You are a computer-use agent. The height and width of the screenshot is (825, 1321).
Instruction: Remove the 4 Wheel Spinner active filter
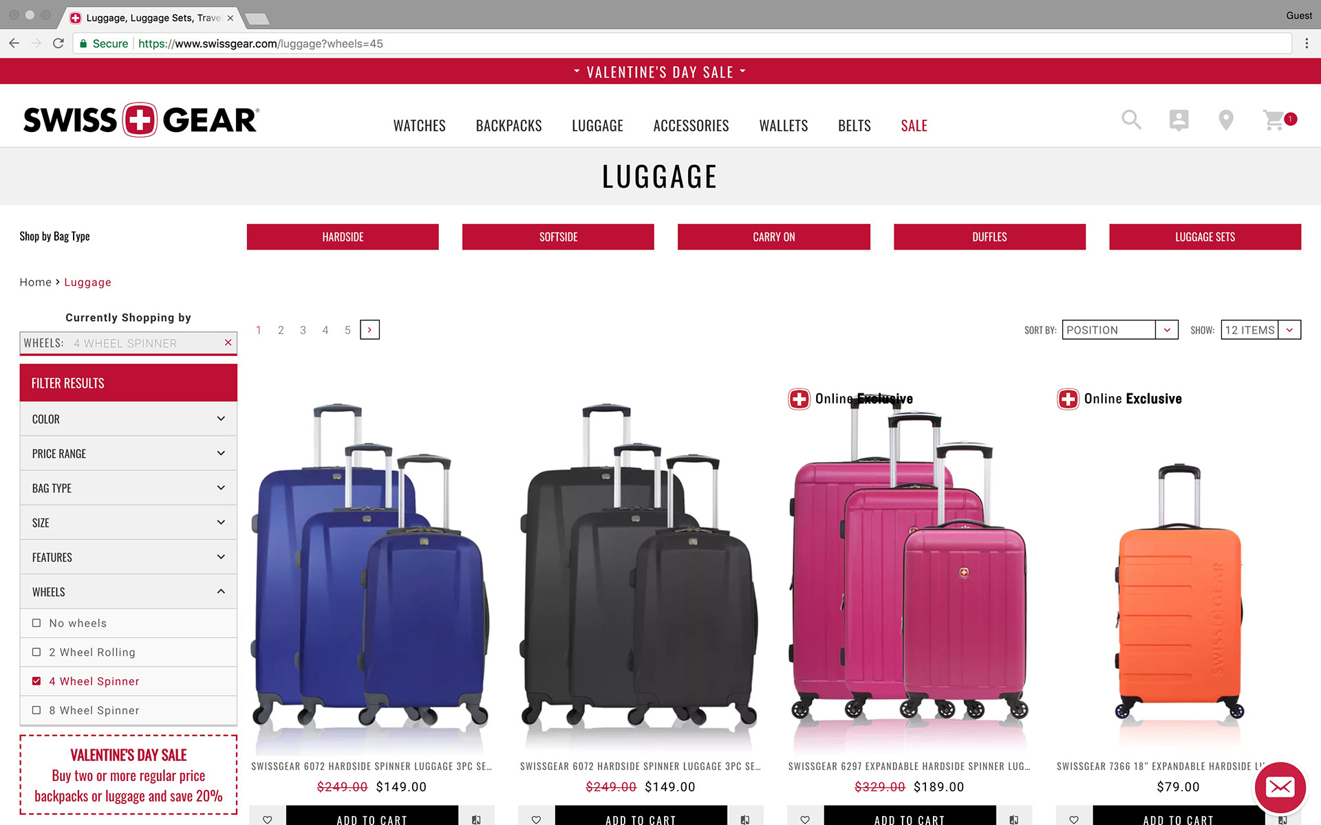228,342
